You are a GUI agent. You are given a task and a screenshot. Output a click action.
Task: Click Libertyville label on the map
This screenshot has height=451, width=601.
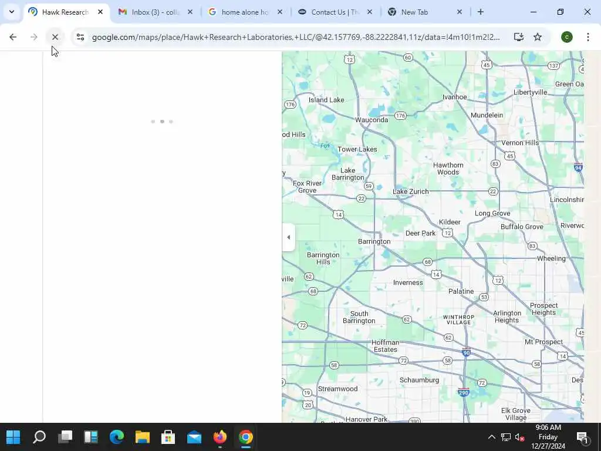coord(530,92)
